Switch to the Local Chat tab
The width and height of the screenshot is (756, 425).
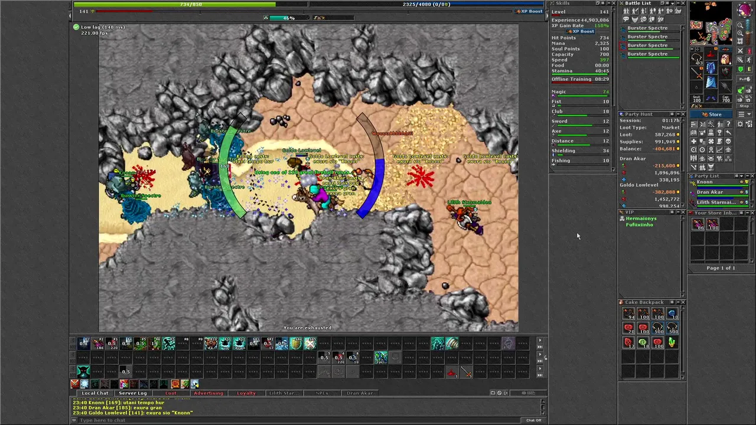95,393
